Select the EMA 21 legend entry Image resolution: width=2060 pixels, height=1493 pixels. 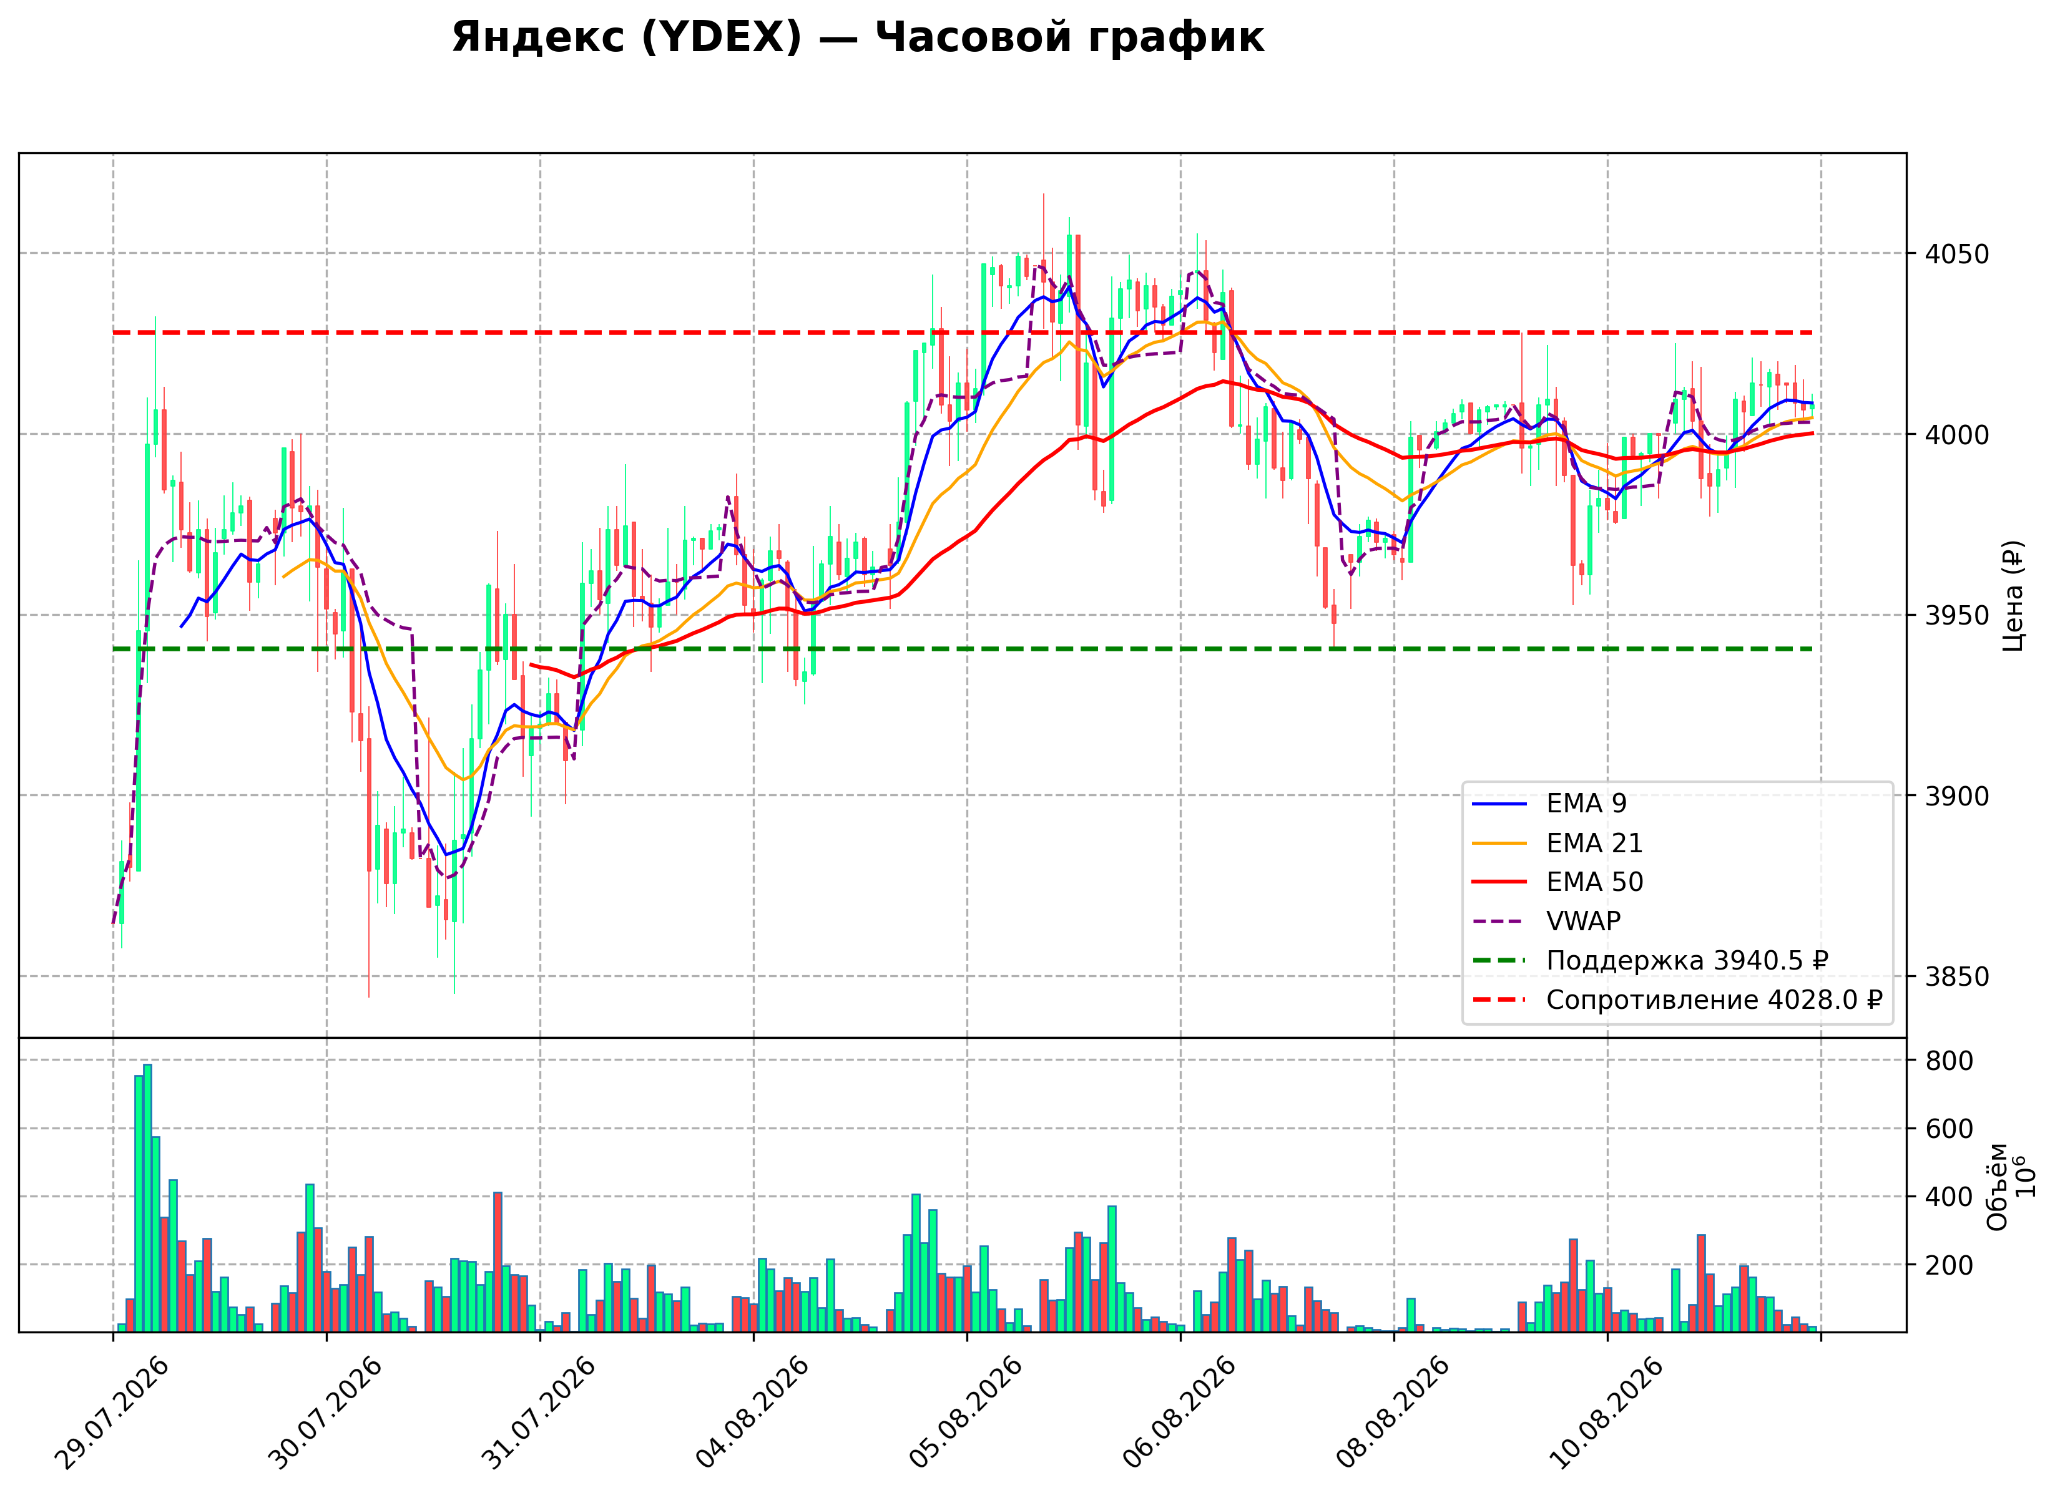pyautogui.click(x=1557, y=843)
